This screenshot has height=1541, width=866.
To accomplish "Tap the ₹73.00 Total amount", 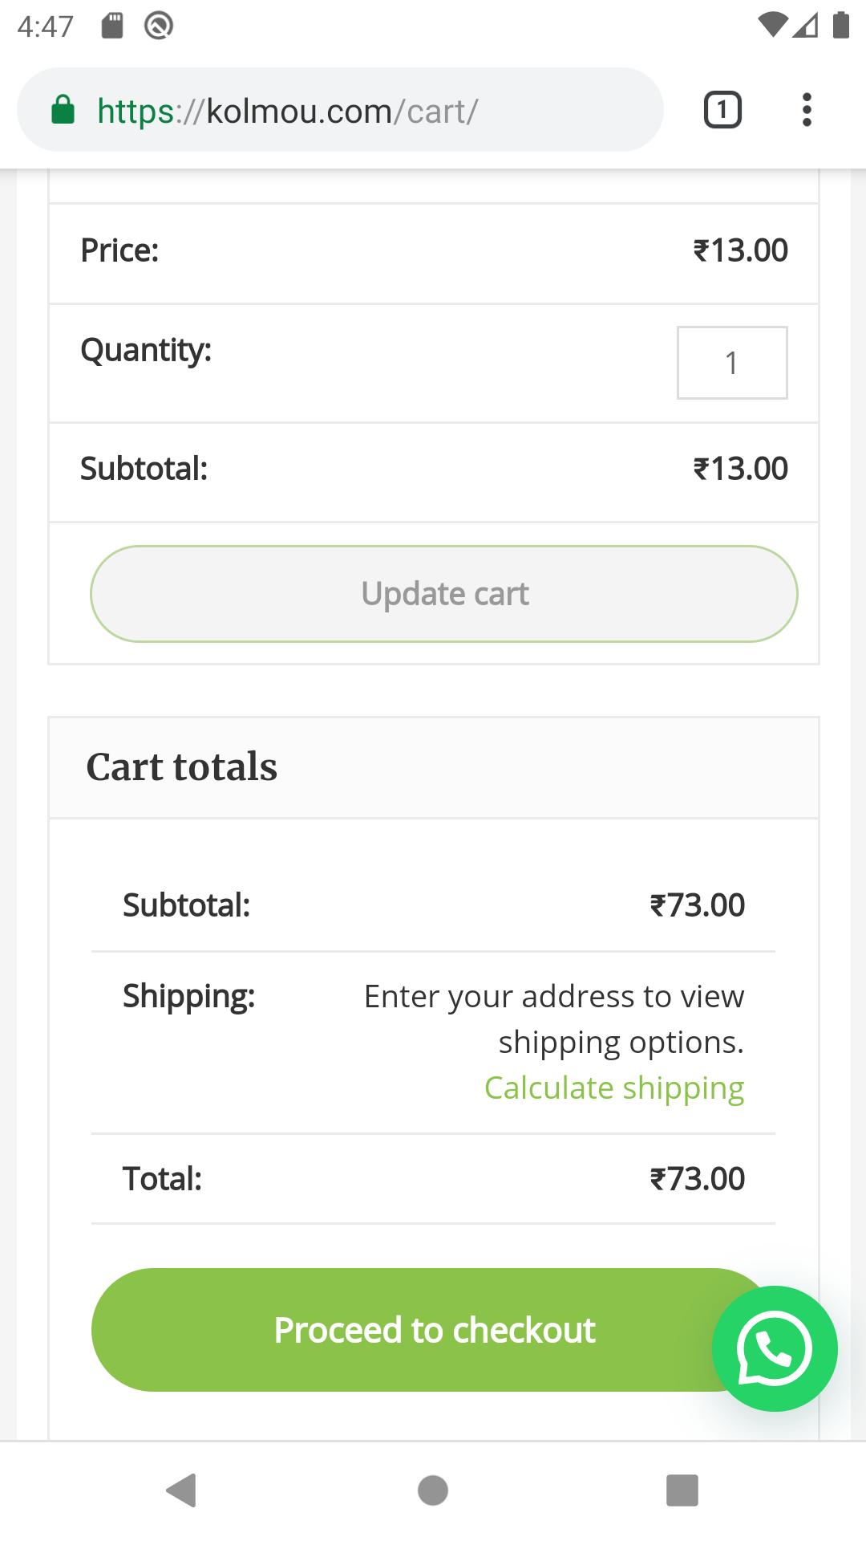I will point(697,1179).
